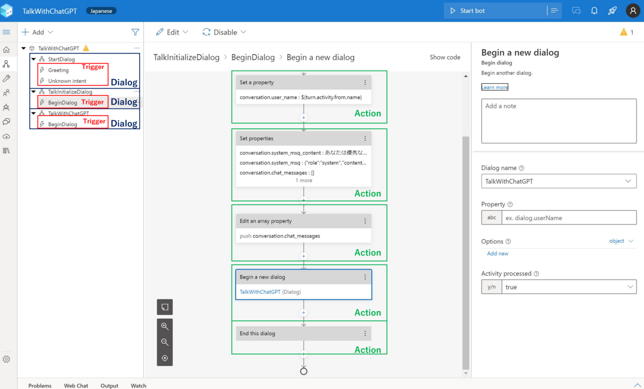
Task: Collapse the StartDialog tree node
Action: click(x=33, y=59)
